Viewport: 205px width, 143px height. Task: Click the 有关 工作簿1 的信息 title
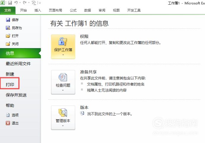pos(80,23)
